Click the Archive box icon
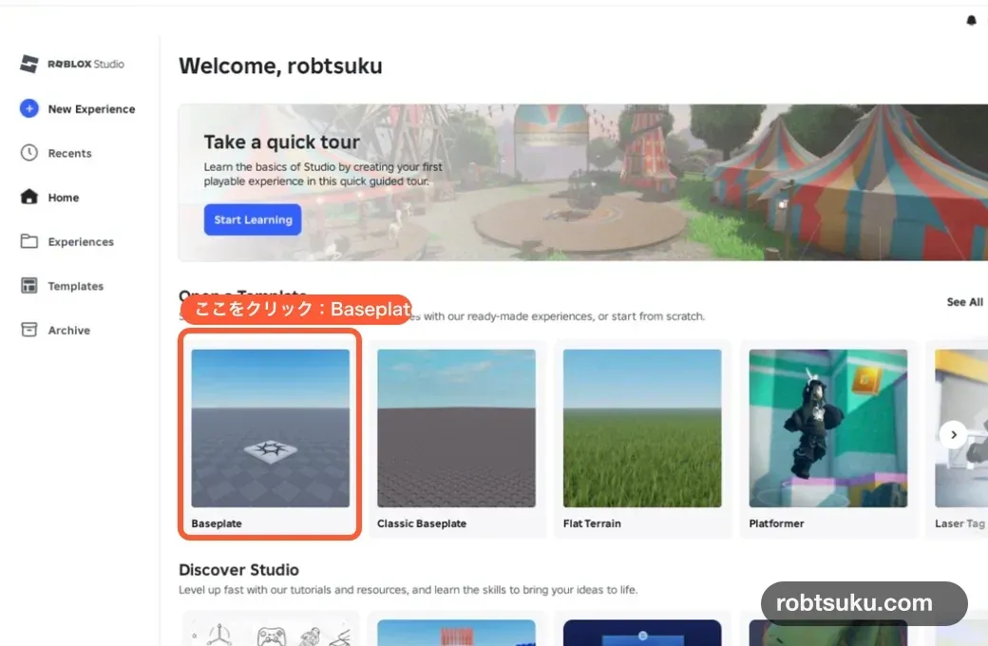 29,330
